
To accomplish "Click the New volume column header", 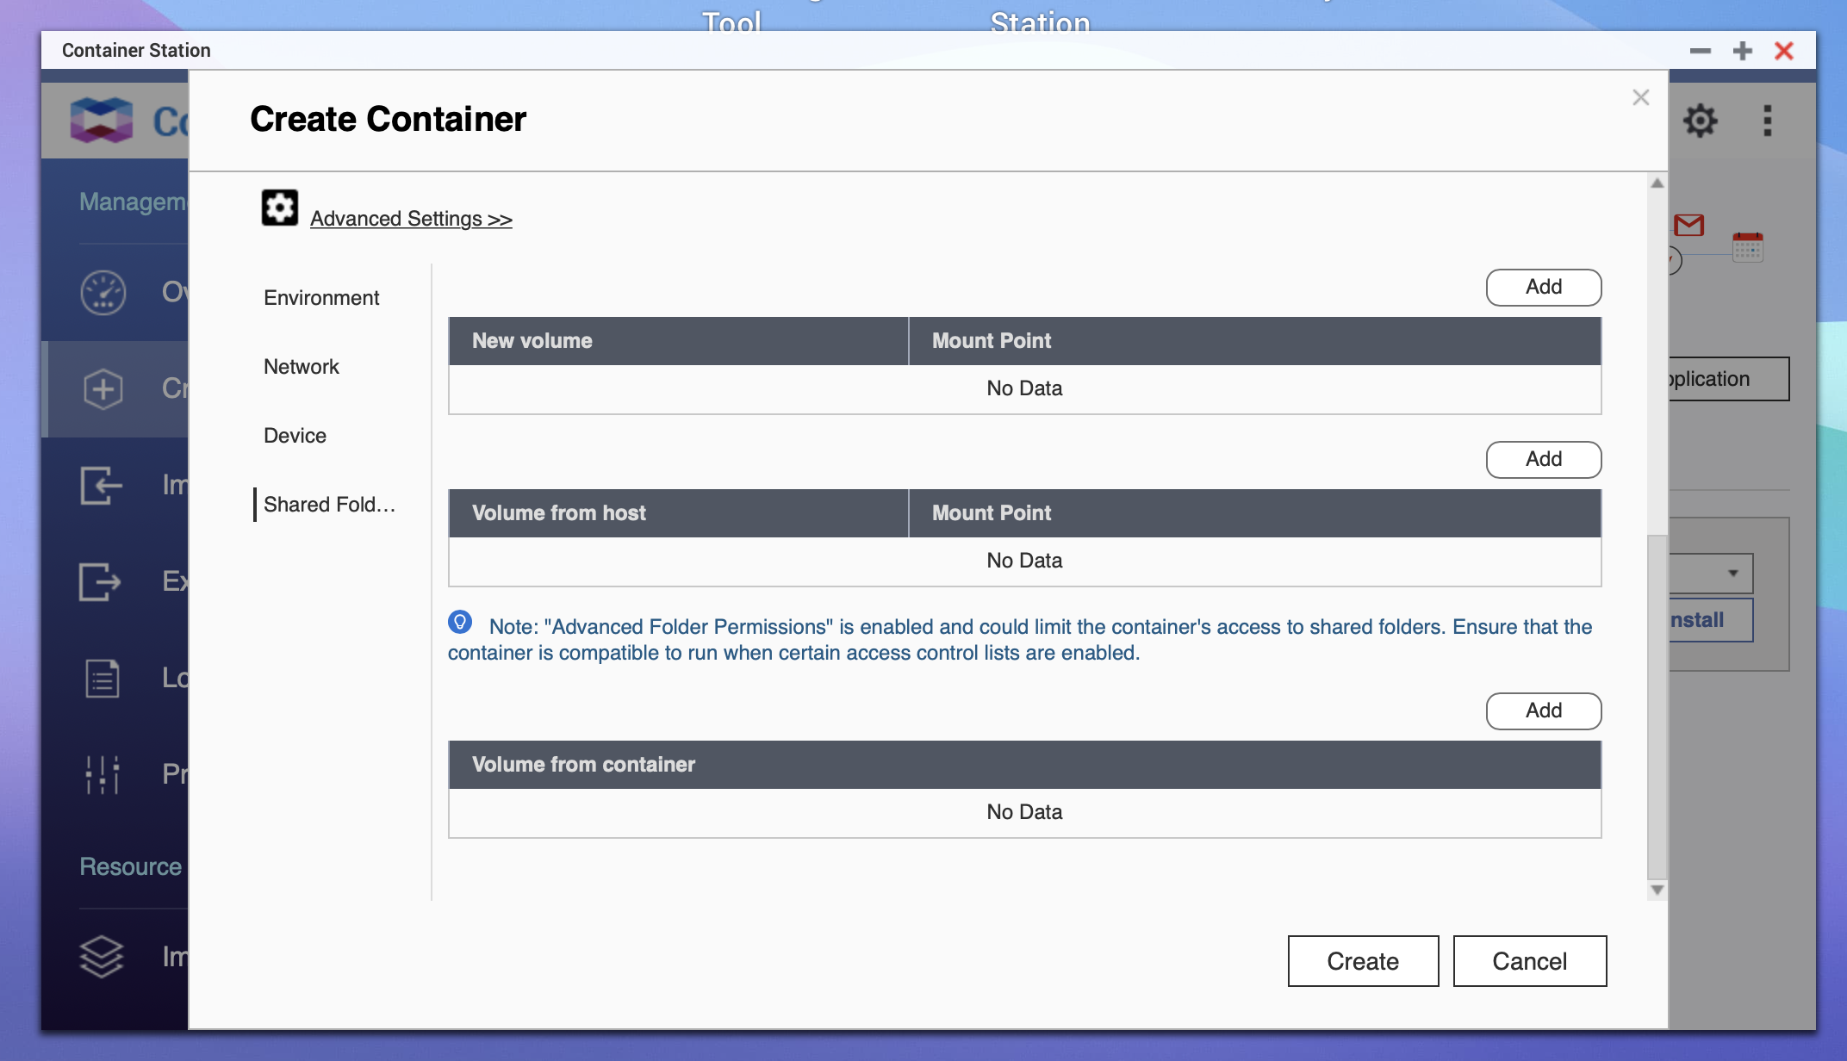I will (678, 341).
